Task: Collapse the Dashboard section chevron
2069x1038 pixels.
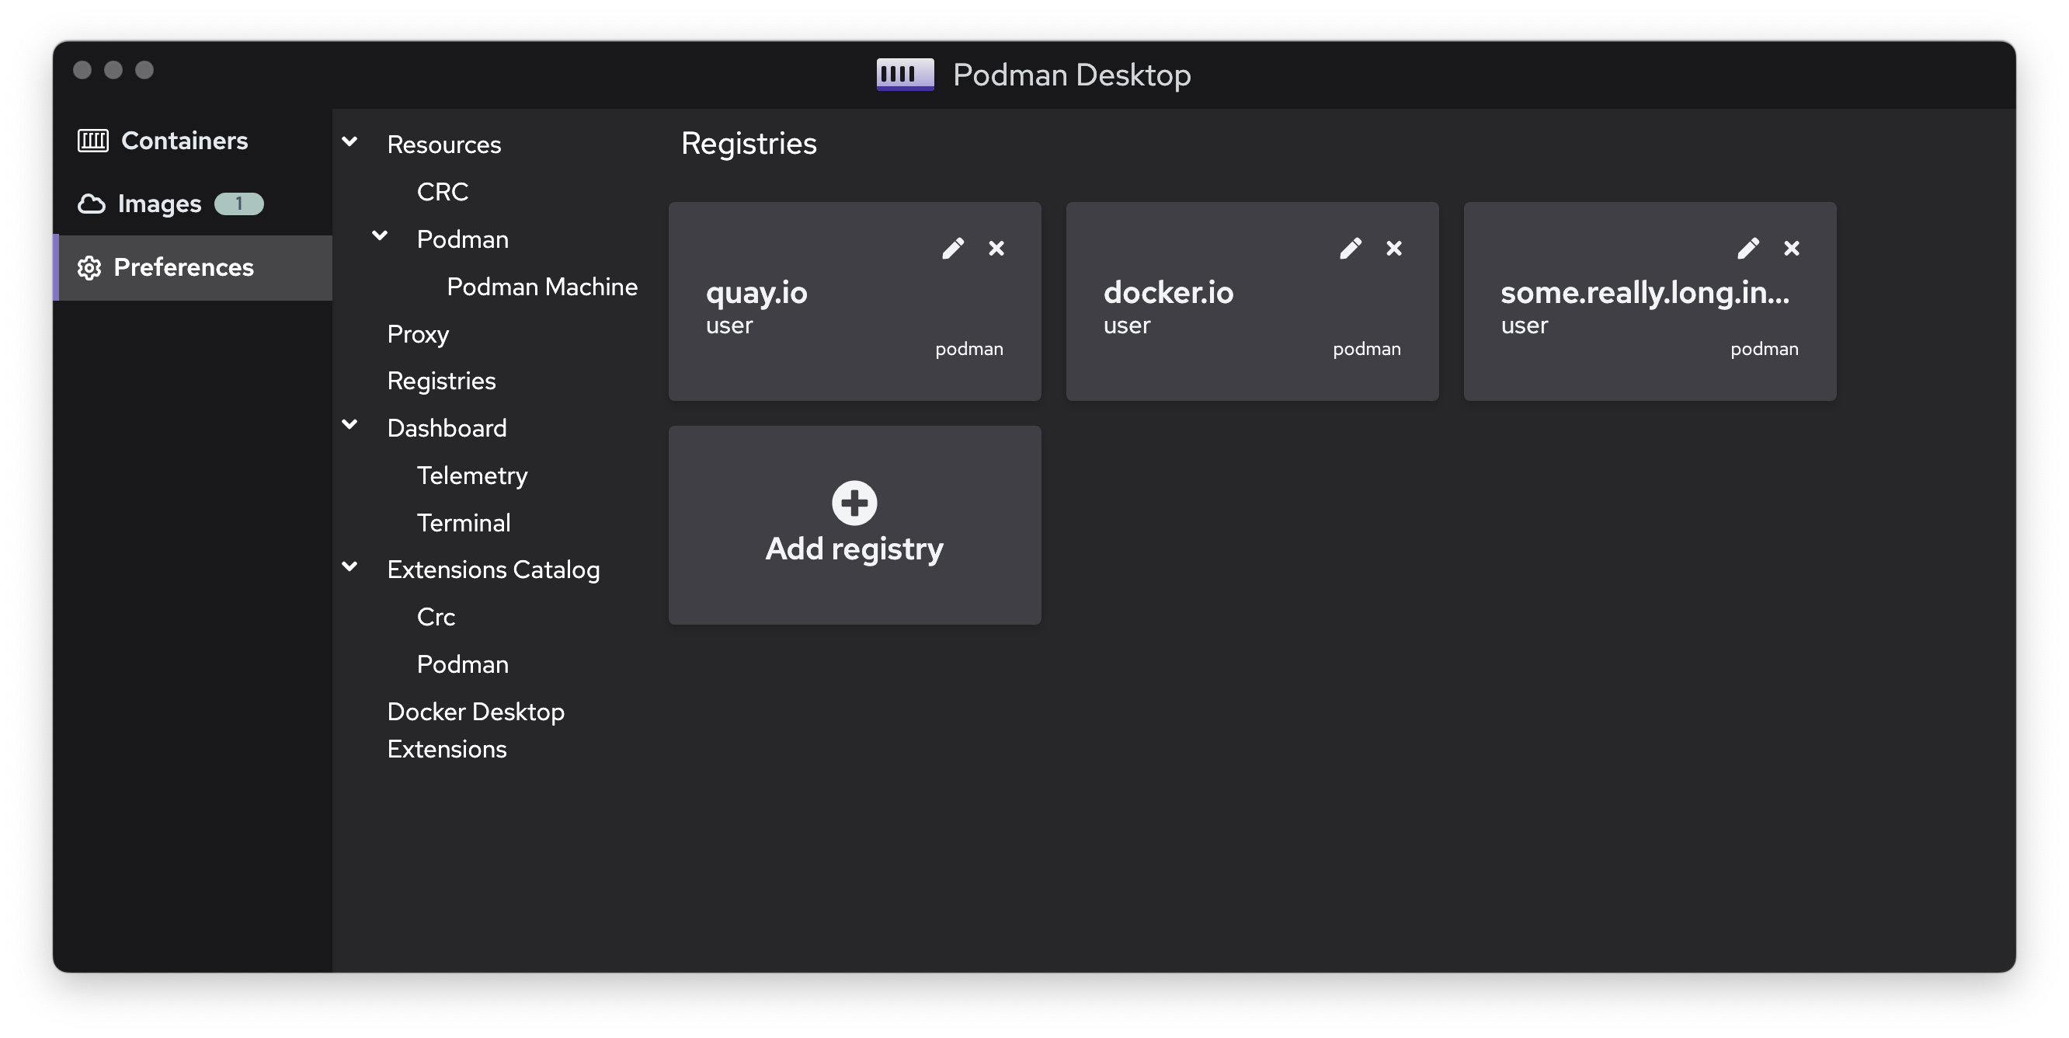Action: (x=349, y=425)
